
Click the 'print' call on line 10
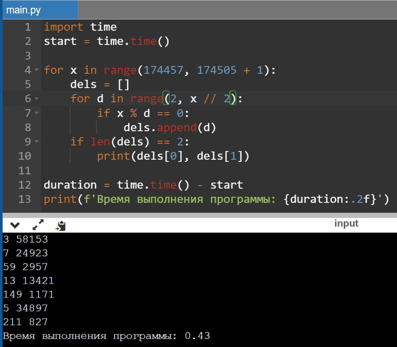click(114, 156)
